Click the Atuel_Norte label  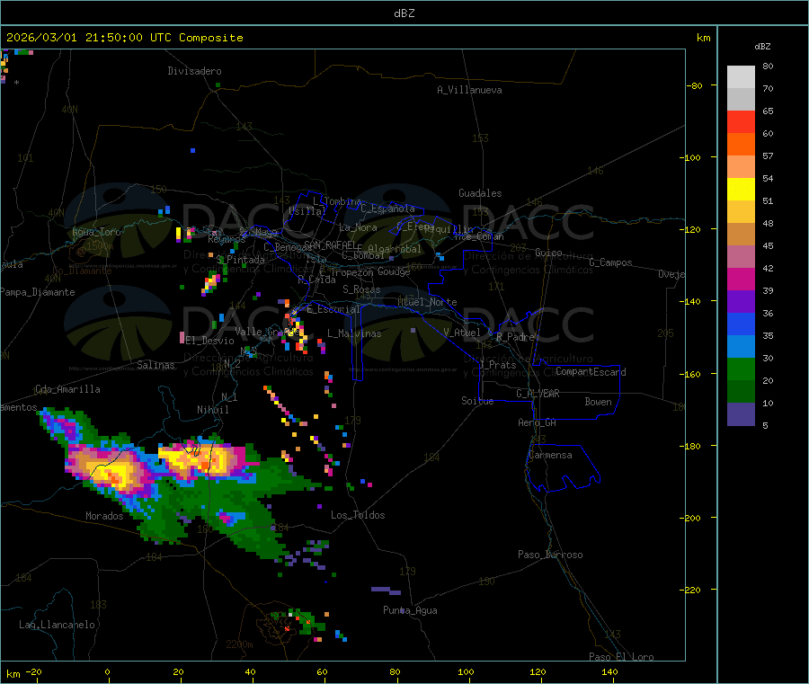427,302
